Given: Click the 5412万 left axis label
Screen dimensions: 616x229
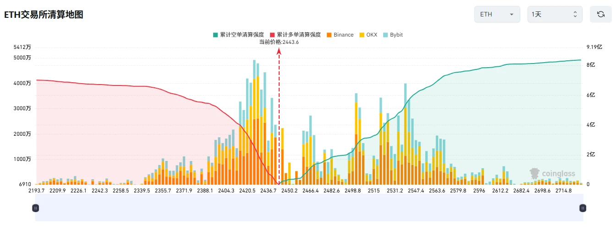Looking at the screenshot, I should click(x=22, y=47).
